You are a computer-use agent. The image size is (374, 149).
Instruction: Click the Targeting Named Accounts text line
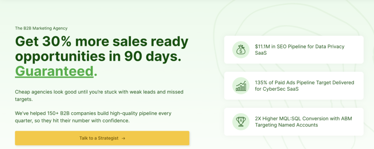pos(286,125)
